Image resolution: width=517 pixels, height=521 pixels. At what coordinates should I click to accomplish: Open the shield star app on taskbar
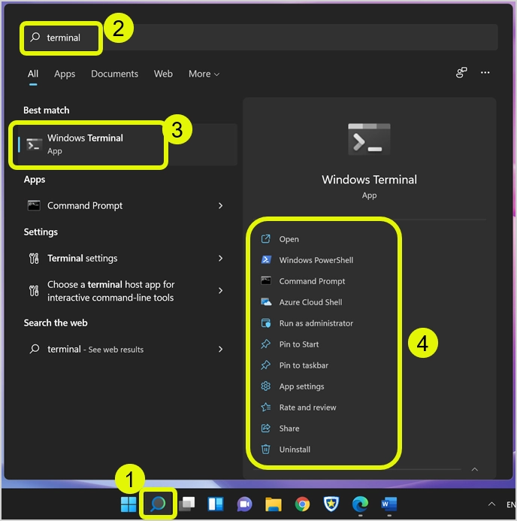pyautogui.click(x=331, y=504)
